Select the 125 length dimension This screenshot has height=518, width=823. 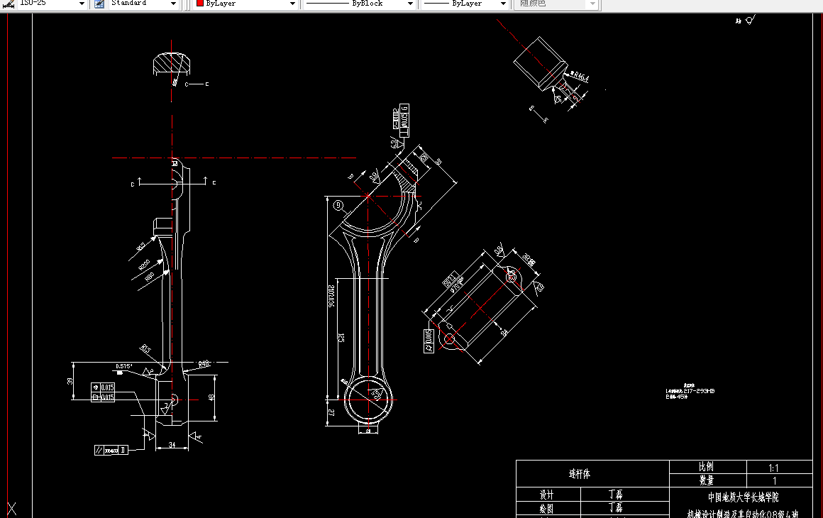tap(341, 338)
